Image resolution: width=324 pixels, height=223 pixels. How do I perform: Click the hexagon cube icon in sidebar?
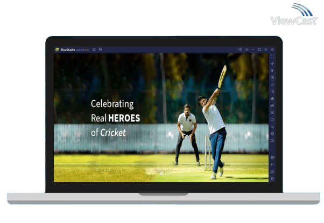click(272, 134)
